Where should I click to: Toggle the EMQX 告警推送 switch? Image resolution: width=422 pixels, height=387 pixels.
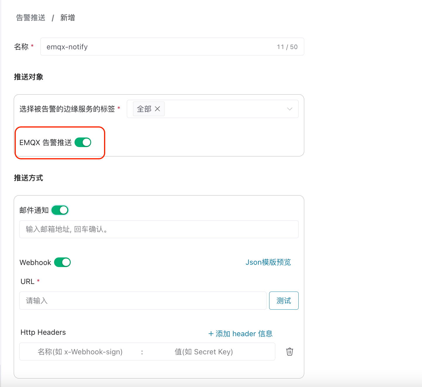(83, 142)
